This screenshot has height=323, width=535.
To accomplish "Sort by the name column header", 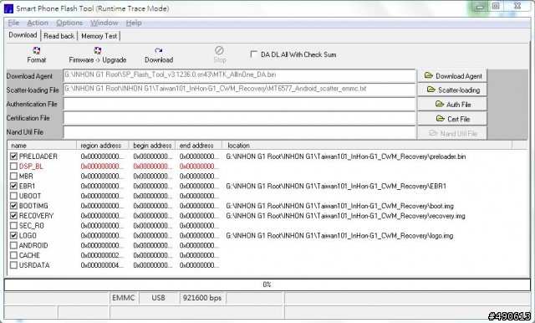I will click(x=42, y=146).
